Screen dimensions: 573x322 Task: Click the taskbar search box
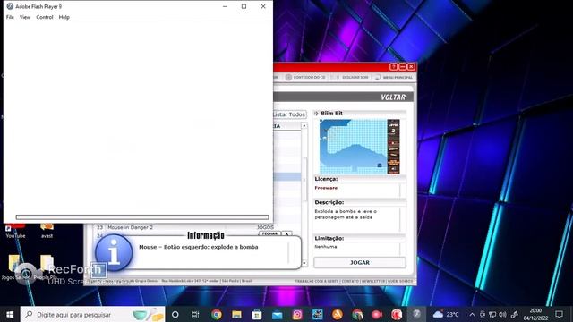pos(93,314)
